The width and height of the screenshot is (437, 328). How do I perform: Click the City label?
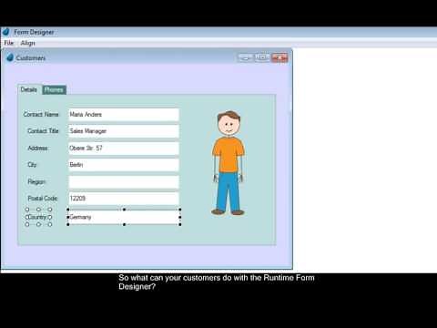32,165
